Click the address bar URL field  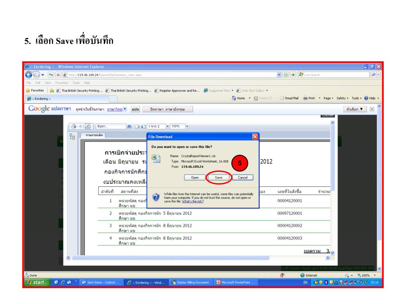coord(170,75)
